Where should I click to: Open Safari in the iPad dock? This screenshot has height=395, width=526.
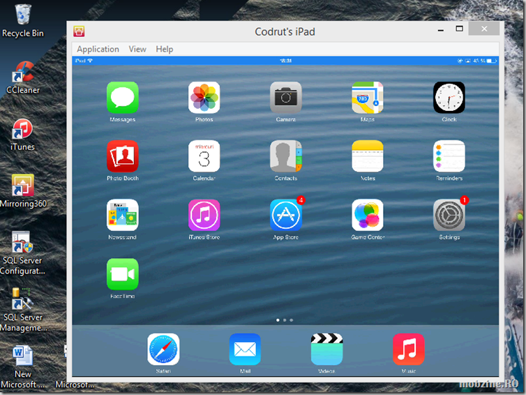pyautogui.click(x=163, y=350)
